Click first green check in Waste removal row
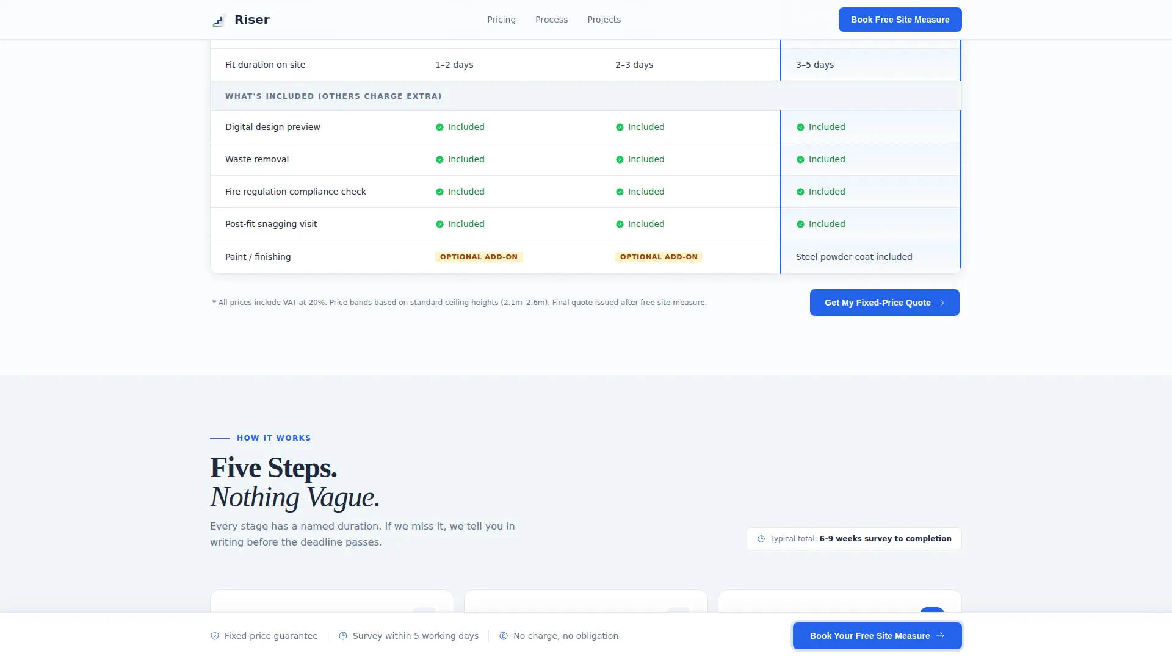 440,160
